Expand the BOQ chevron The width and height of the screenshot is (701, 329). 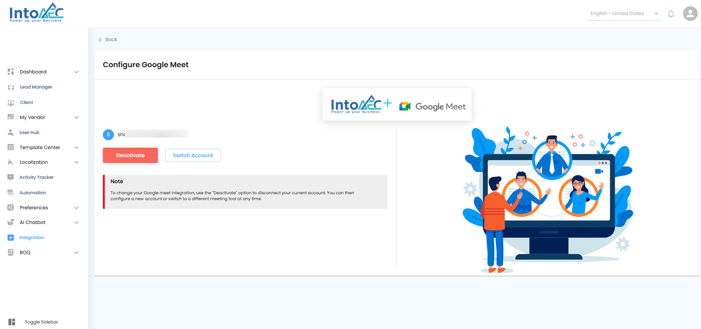76,253
